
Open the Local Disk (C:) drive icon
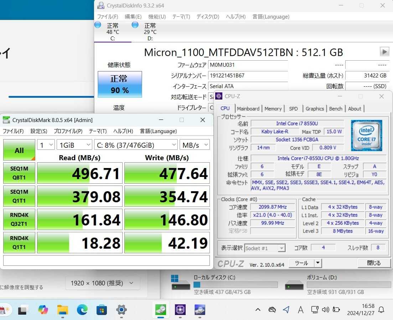pyautogui.click(x=181, y=282)
